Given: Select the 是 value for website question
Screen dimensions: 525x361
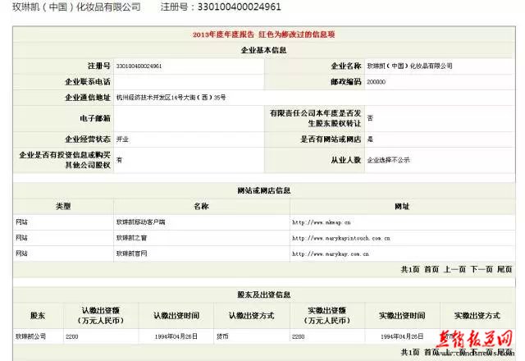Looking at the screenshot, I should [370, 139].
